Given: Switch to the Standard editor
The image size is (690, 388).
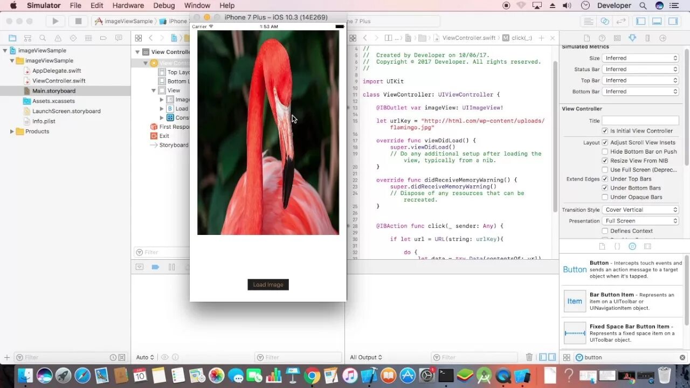Looking at the screenshot, I should click(589, 21).
